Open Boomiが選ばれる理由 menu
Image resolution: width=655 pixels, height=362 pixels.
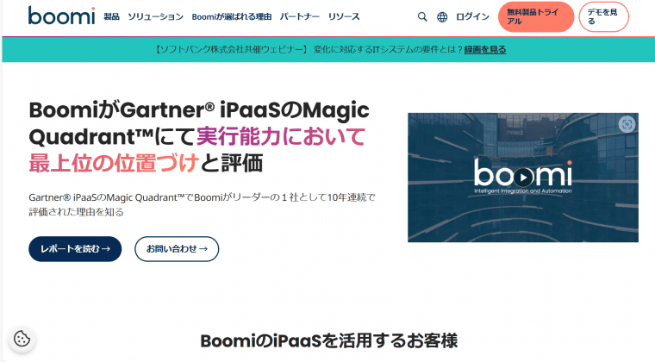[232, 16]
